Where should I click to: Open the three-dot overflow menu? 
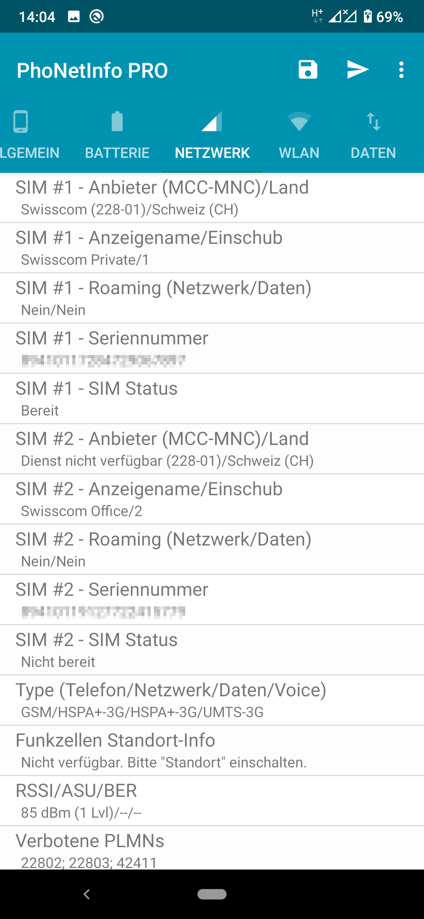[401, 70]
